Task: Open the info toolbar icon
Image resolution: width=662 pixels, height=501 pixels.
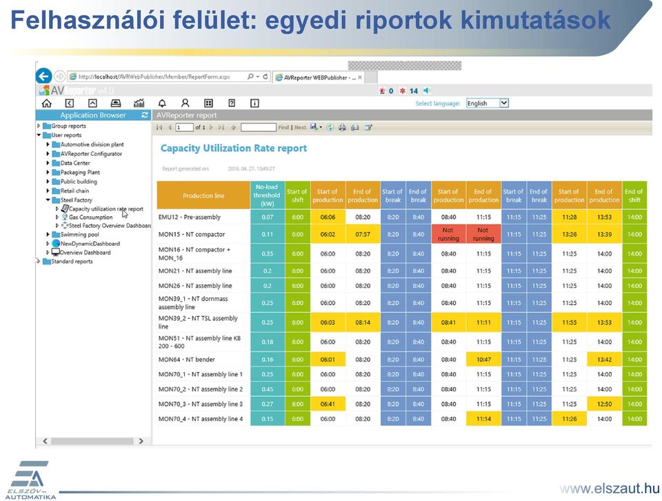Action: pyautogui.click(x=254, y=103)
